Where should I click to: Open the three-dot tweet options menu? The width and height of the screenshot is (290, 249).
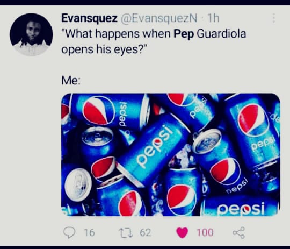point(274,18)
